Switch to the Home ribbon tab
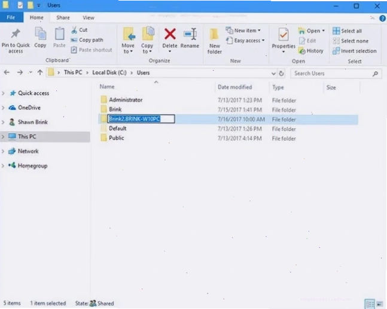Image resolution: width=387 pixels, height=309 pixels. point(36,17)
